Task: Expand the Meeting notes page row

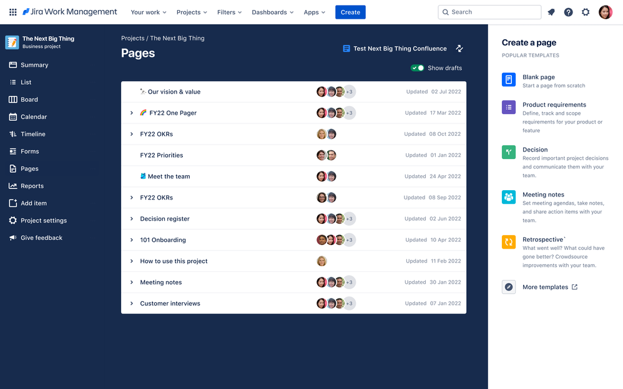Action: pos(132,282)
